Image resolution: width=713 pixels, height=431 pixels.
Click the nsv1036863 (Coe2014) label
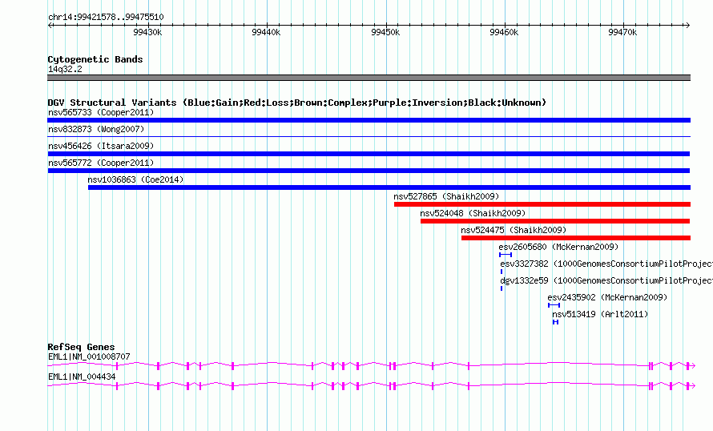[135, 179]
